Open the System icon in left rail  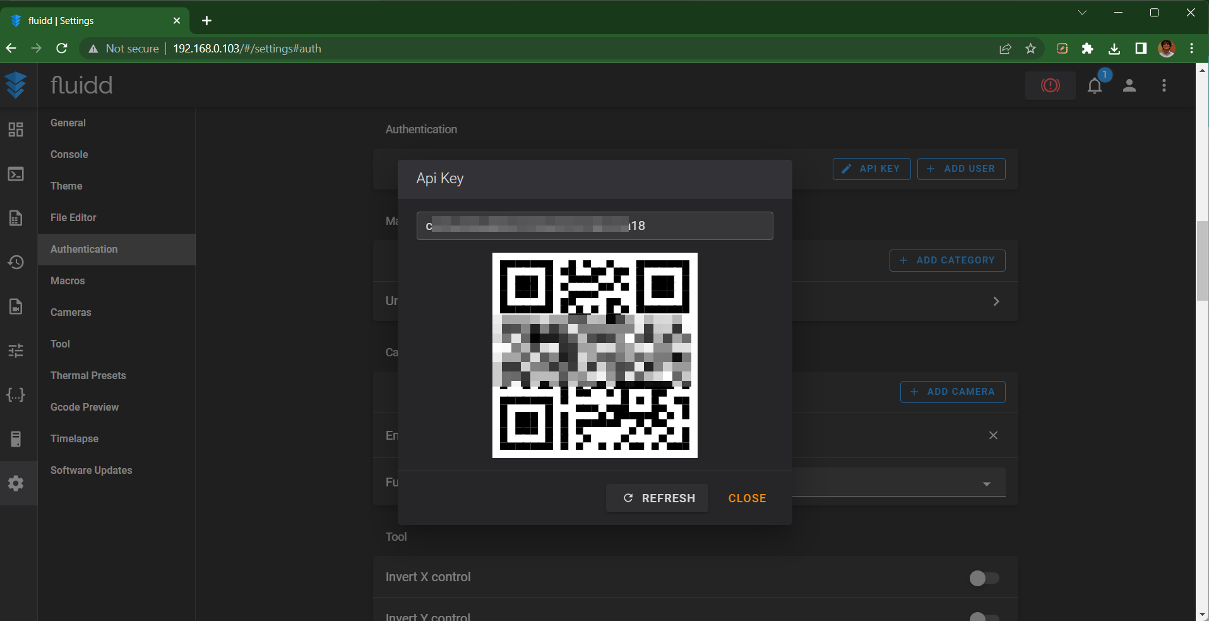[x=16, y=439]
